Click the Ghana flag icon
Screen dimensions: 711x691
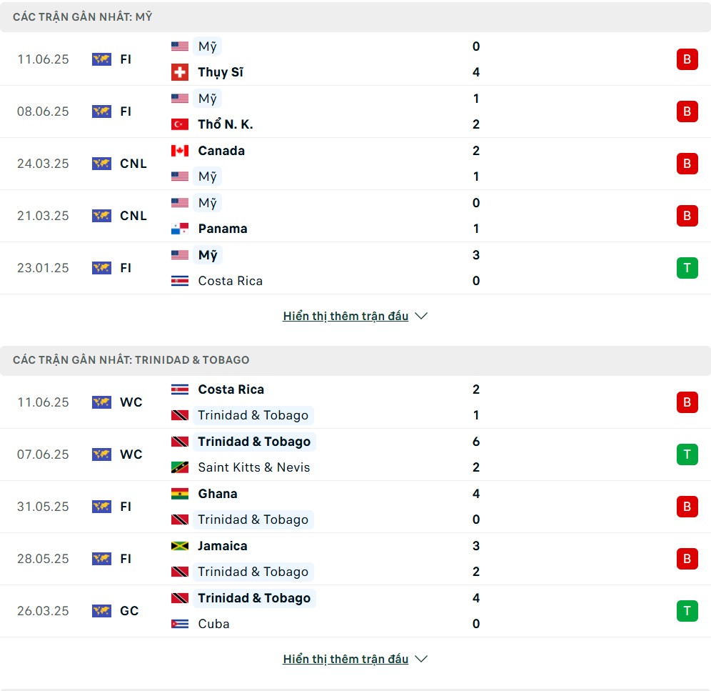(x=180, y=494)
